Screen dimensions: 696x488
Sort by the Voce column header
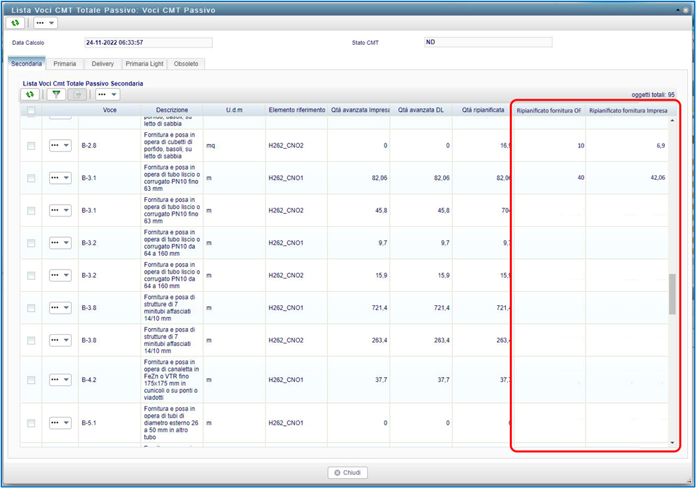click(x=110, y=110)
